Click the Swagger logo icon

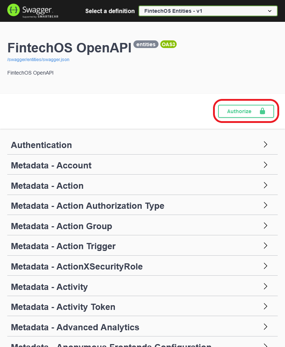pyautogui.click(x=13, y=10)
